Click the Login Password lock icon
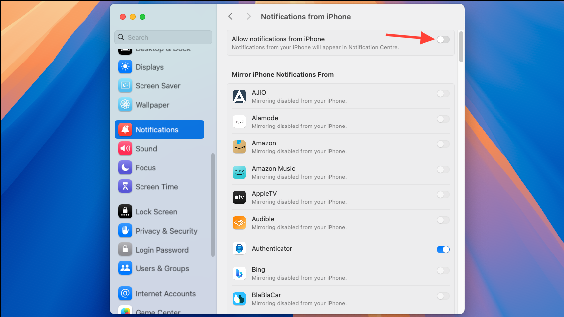Viewport: 564px width, 317px height. (x=125, y=250)
